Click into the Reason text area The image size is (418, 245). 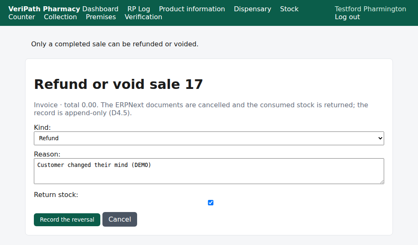(x=209, y=171)
